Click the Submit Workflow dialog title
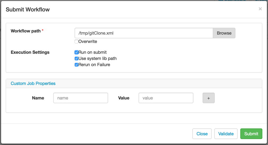The width and height of the screenshot is (268, 145). point(28,9)
